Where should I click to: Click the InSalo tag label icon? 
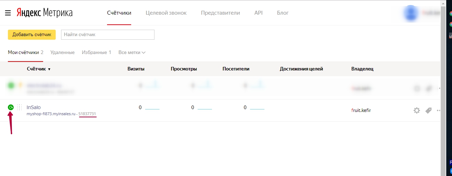[x=428, y=111]
